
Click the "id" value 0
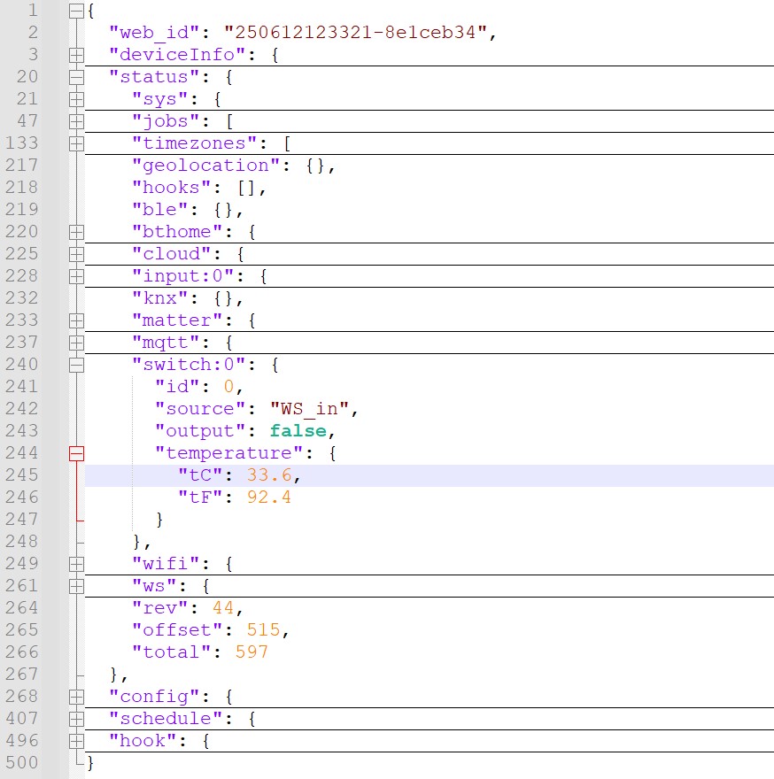228,387
